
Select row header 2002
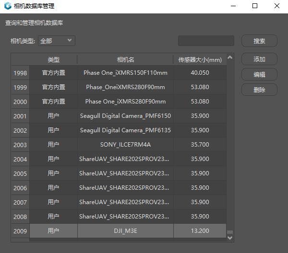click(x=20, y=130)
